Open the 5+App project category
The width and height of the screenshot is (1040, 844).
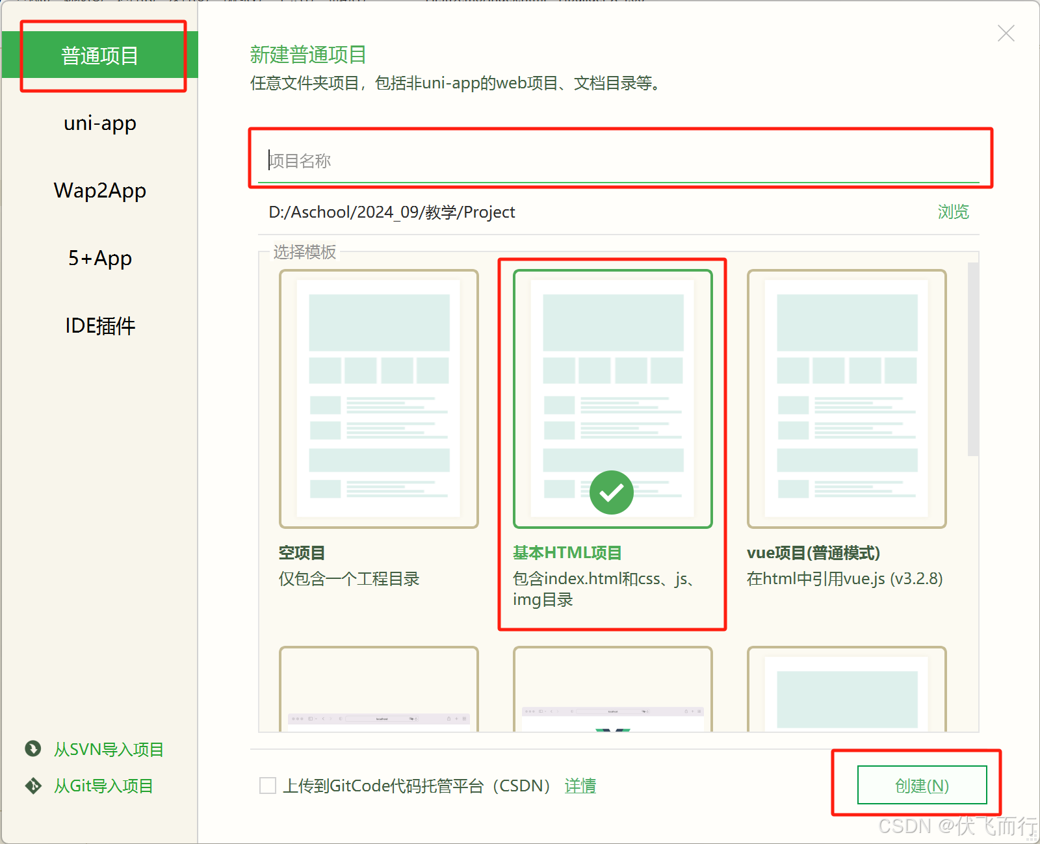click(99, 258)
